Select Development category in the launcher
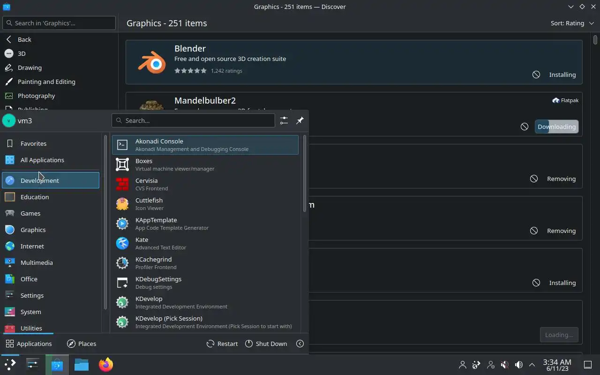 click(x=51, y=180)
